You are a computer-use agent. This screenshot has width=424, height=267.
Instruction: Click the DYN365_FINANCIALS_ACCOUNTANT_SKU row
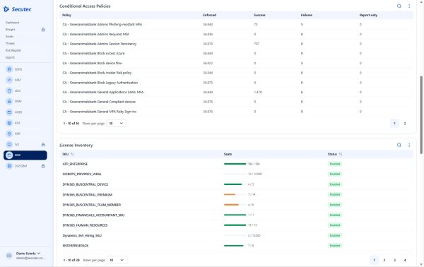236,215
